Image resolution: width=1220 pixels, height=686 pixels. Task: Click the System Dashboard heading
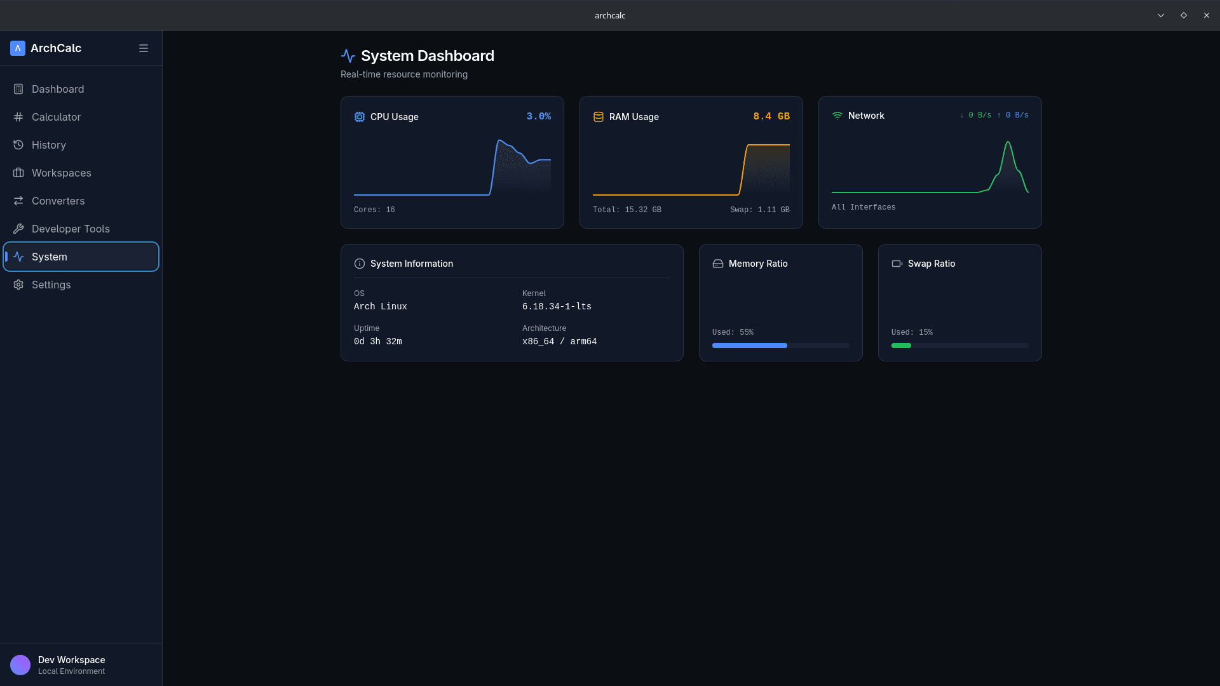click(x=428, y=56)
